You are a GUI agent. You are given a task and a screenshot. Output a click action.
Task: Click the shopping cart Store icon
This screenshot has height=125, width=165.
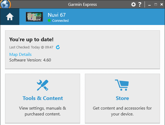(122, 85)
